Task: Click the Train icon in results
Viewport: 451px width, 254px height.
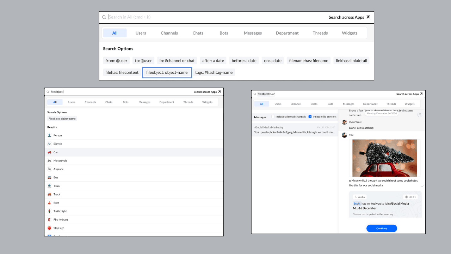Action: 49,186
